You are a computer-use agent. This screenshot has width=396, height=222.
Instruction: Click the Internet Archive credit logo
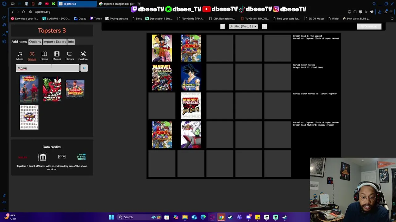tap(43, 157)
